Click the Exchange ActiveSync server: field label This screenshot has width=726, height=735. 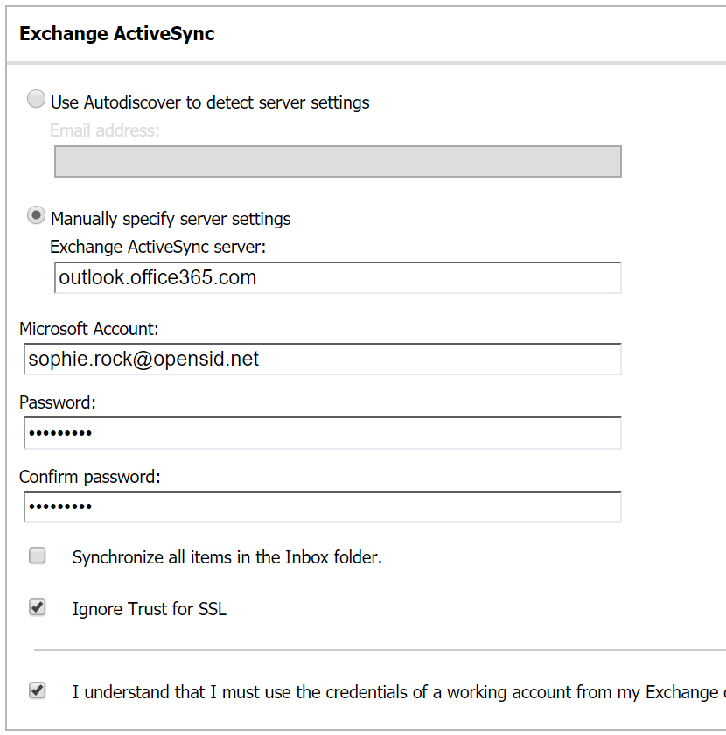tap(157, 247)
